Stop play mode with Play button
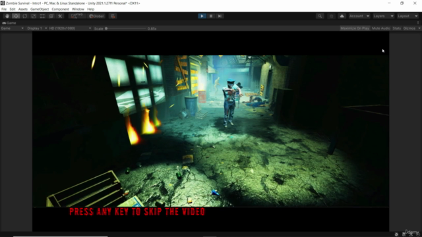 202,16
